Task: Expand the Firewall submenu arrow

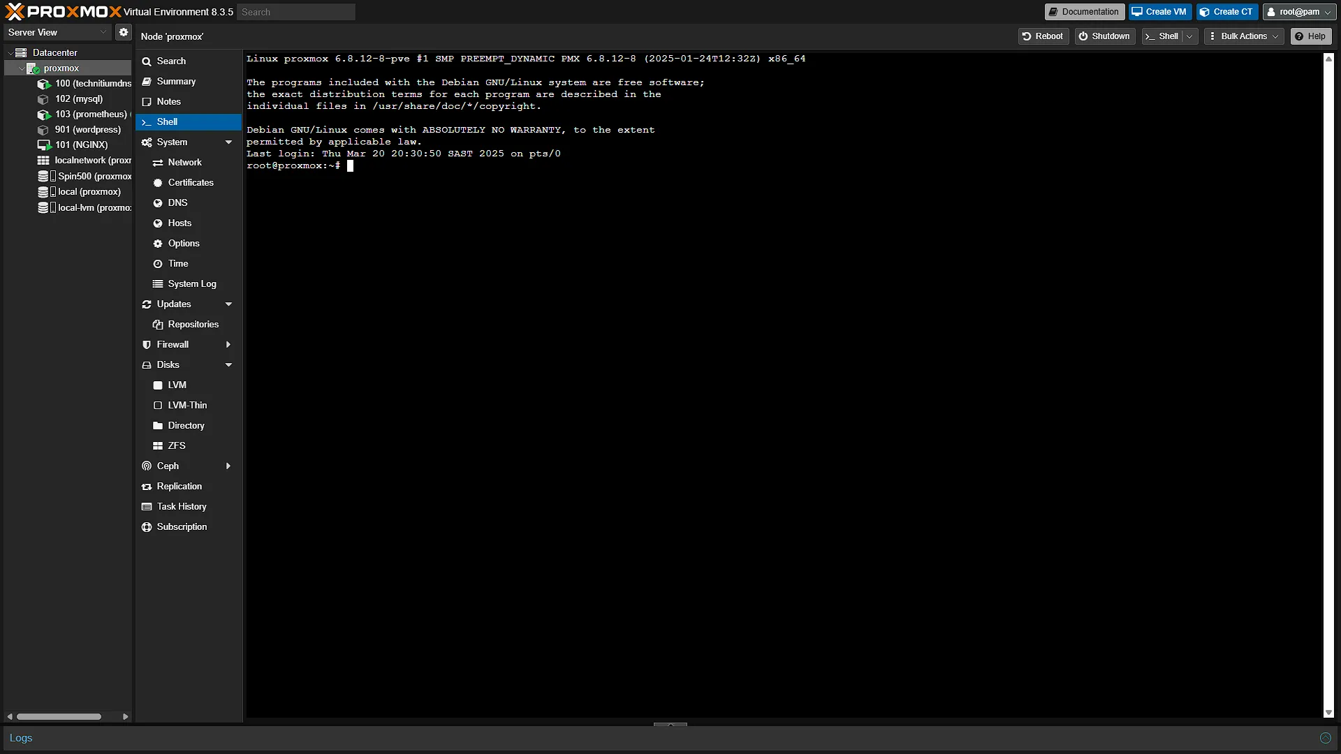Action: point(228,345)
